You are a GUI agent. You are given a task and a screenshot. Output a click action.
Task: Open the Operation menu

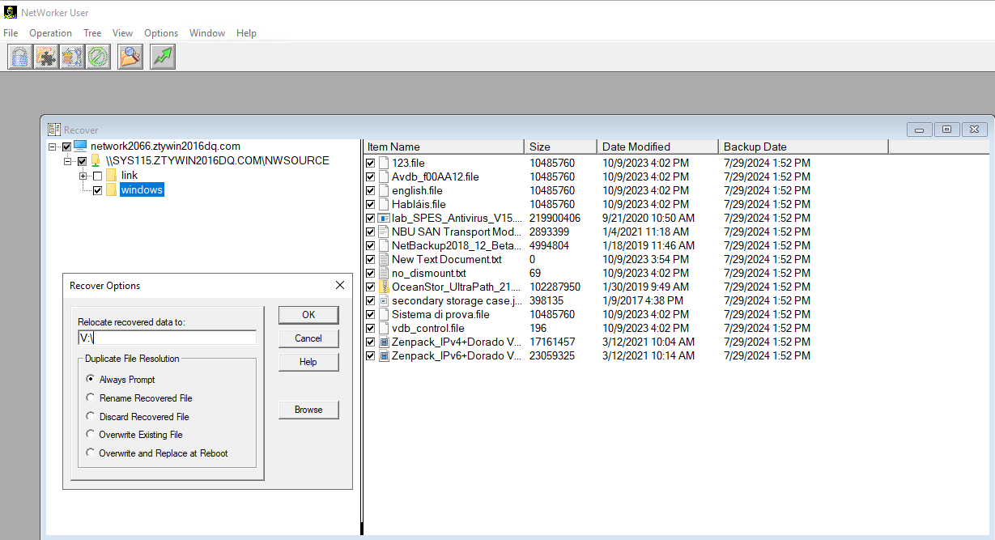pos(51,33)
